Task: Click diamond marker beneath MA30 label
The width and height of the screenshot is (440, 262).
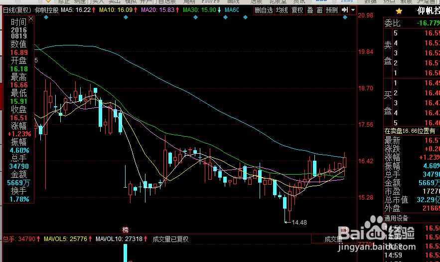Action: pyautogui.click(x=196, y=17)
